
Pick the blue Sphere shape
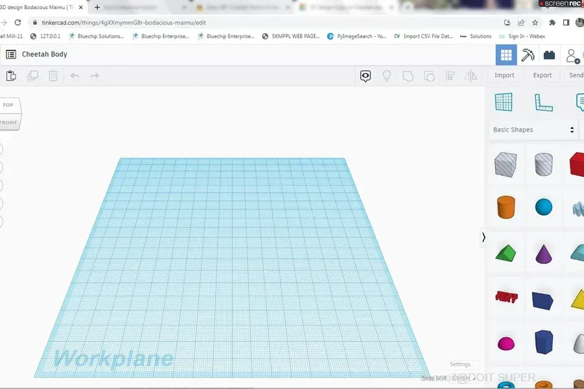[544, 207]
